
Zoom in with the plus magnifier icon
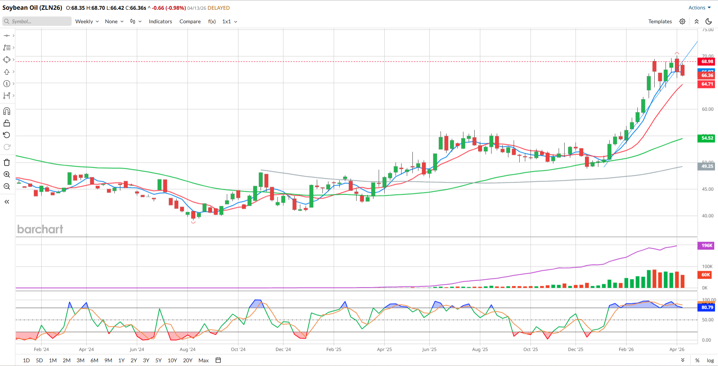[7, 174]
